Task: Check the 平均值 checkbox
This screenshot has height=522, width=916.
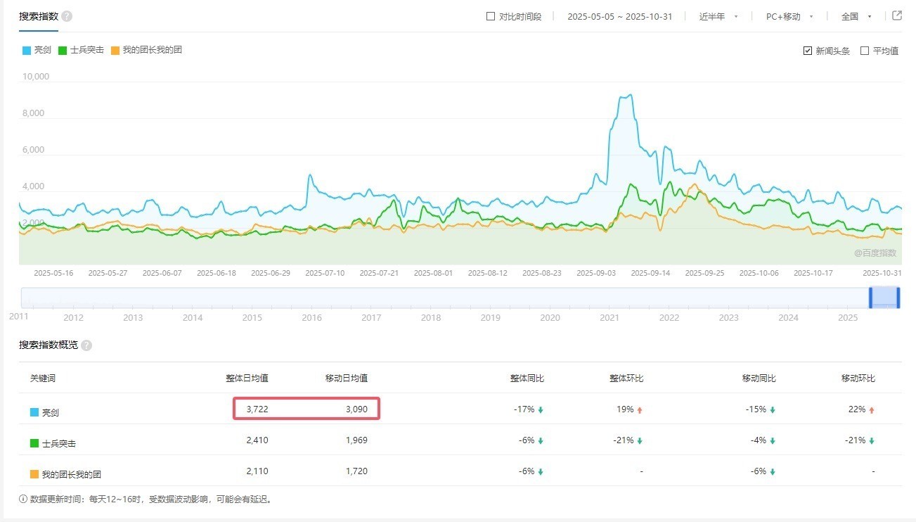Action: point(865,51)
